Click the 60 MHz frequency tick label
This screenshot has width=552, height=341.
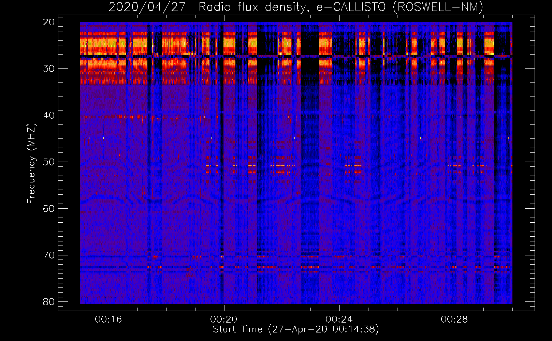[49, 209]
